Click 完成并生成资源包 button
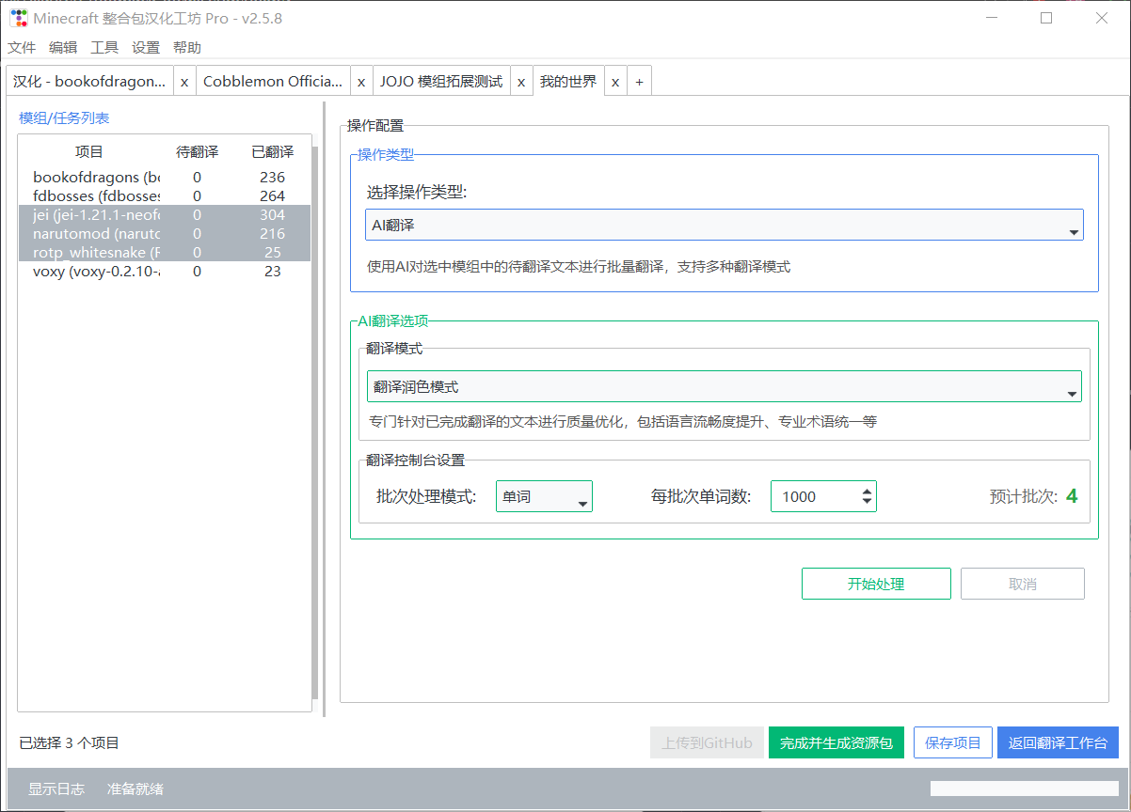This screenshot has height=812, width=1131. 836,742
